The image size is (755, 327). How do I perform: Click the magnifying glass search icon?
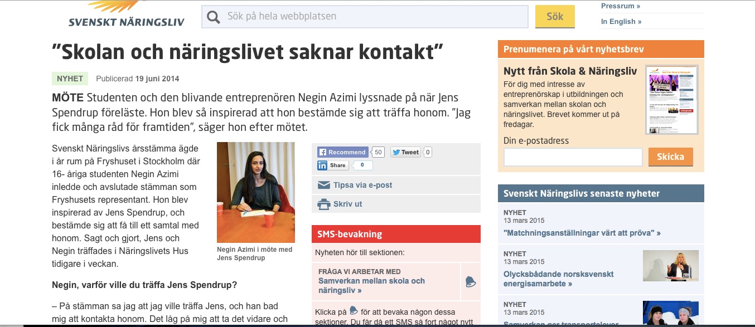coord(214,17)
